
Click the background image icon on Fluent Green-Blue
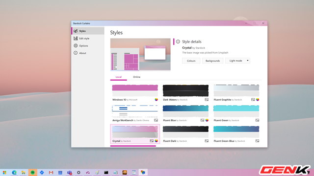click(x=257, y=141)
